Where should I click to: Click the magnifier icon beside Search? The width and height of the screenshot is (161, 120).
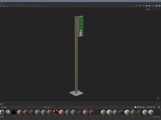[x=45, y=107]
